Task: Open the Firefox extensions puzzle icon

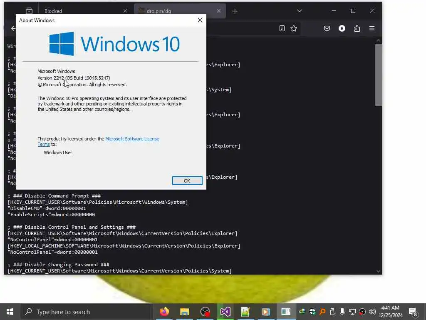Action: point(357,28)
